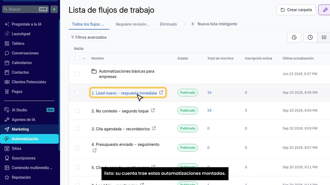Image resolution: width=330 pixels, height=185 pixels.
Task: Click the Automatización sidebar icon
Action: click(7, 139)
